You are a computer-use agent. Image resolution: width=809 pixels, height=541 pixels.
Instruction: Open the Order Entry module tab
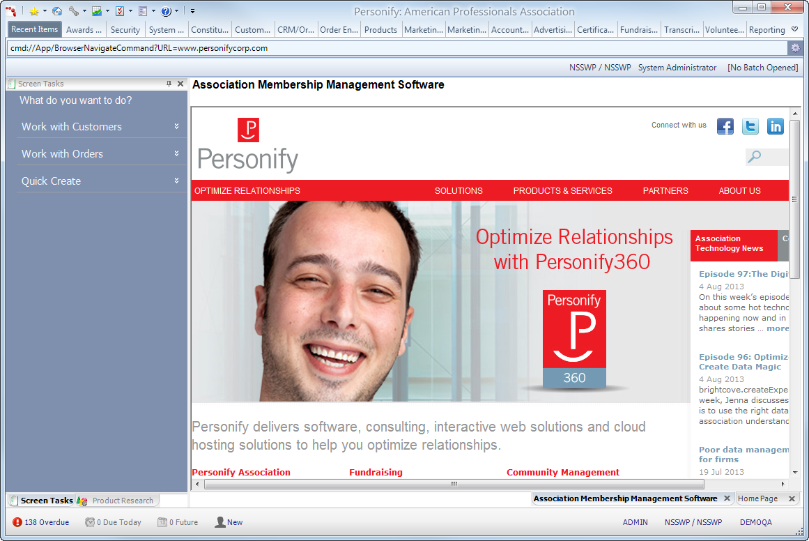(x=339, y=30)
